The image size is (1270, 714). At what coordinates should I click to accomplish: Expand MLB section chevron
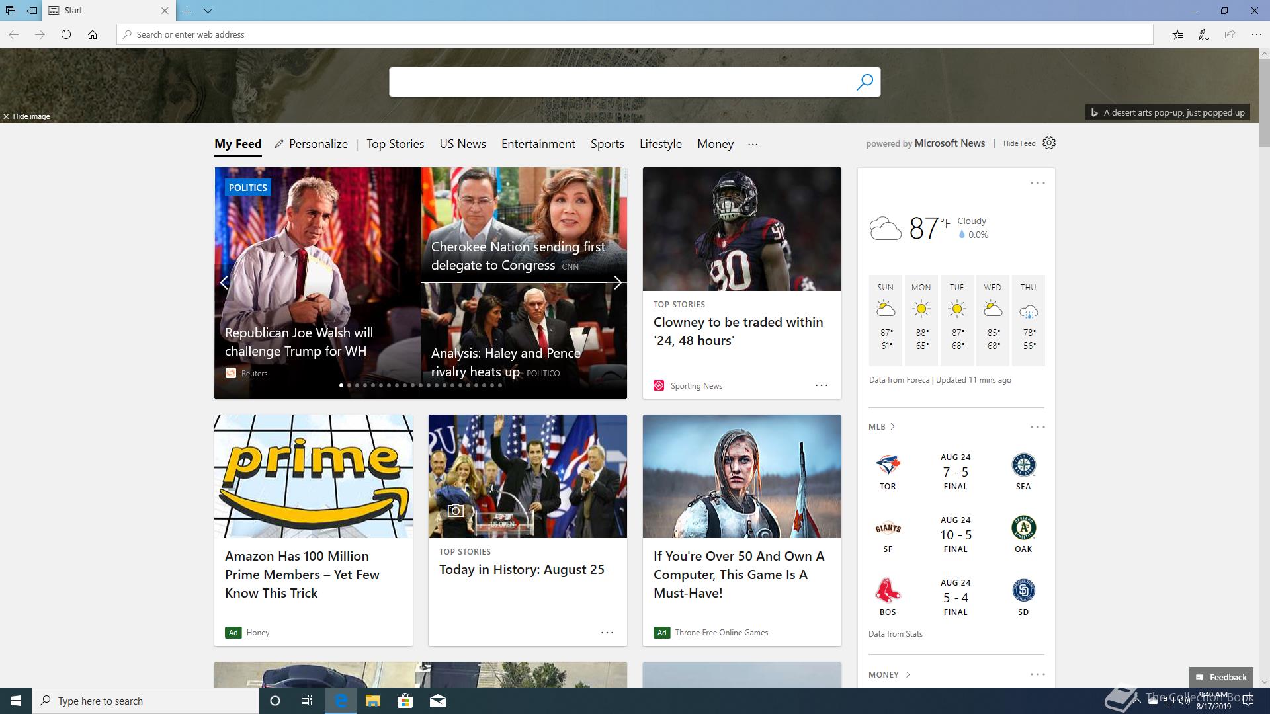(893, 427)
